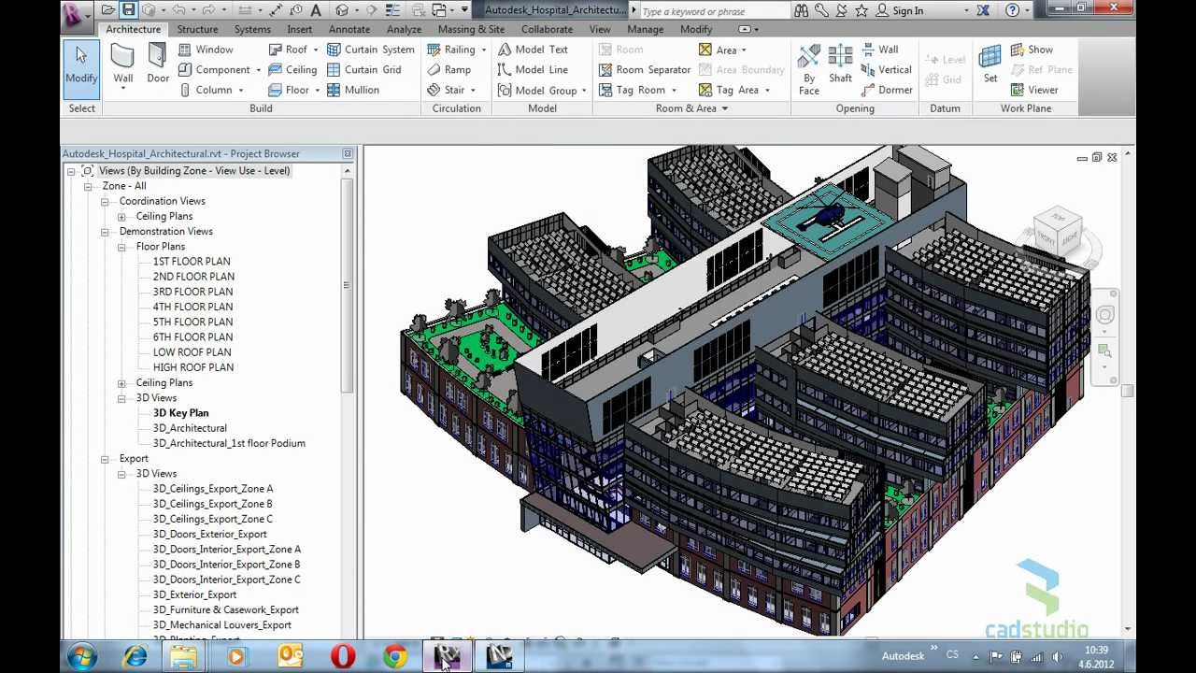Open the Stair dropdown arrow
The image size is (1196, 673).
pyautogui.click(x=473, y=91)
